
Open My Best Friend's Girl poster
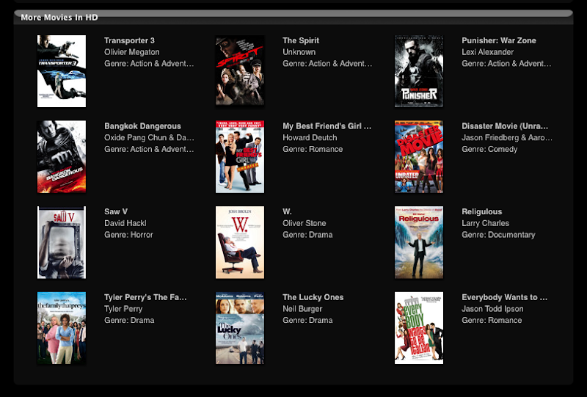point(240,156)
